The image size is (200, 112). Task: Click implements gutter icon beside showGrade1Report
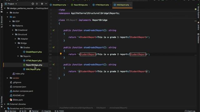[53, 30]
